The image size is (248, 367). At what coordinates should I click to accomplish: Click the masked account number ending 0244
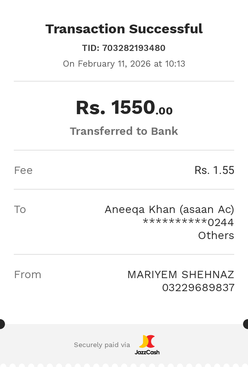tap(188, 223)
